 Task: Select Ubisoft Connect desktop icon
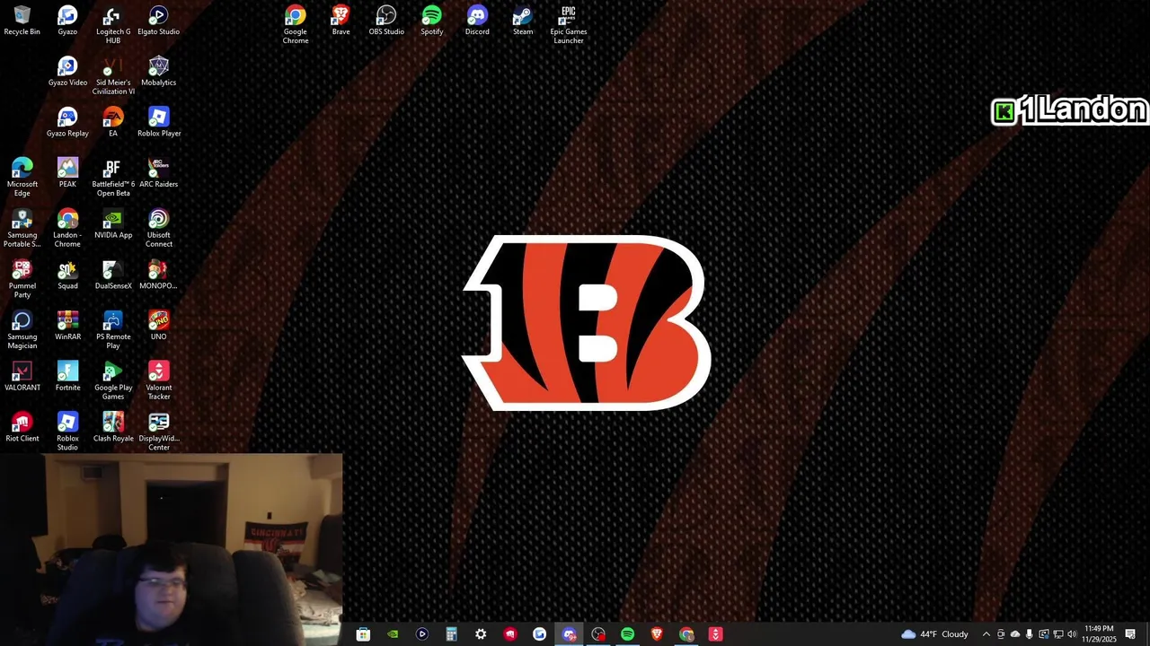[158, 229]
